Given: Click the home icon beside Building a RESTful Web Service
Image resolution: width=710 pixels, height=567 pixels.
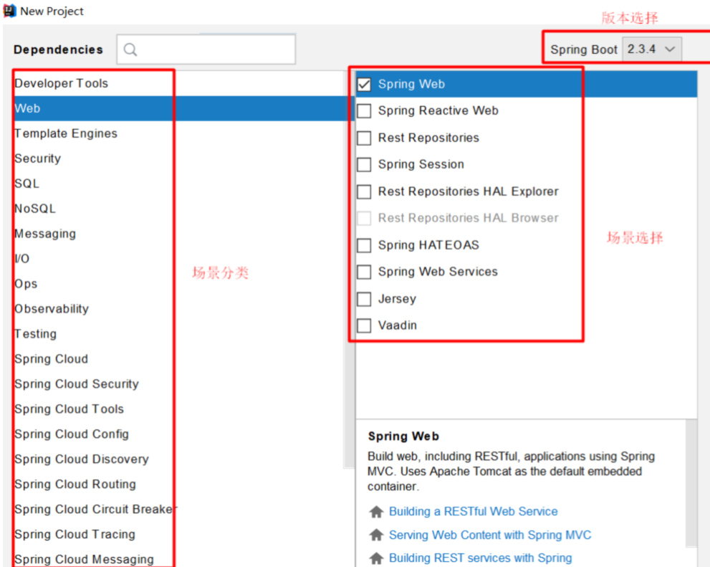Looking at the screenshot, I should pos(376,512).
